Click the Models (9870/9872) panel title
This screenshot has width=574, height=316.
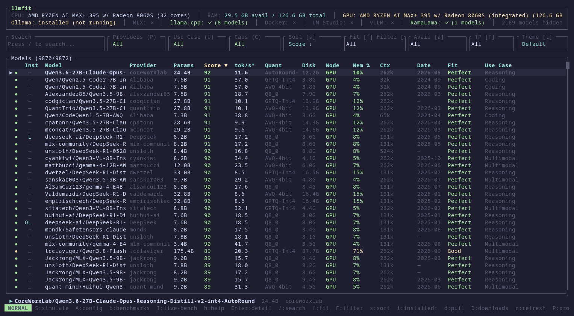tap(41, 58)
